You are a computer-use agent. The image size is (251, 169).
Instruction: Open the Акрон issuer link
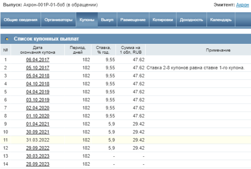pyautogui.click(x=243, y=5)
